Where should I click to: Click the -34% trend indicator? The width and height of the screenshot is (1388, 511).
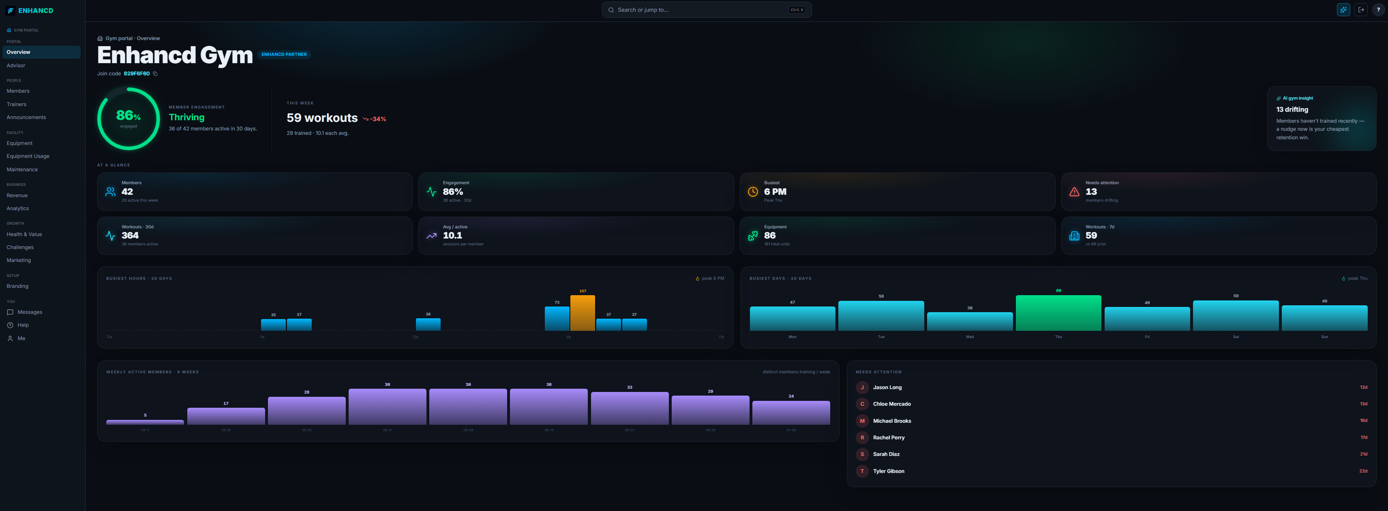(375, 119)
